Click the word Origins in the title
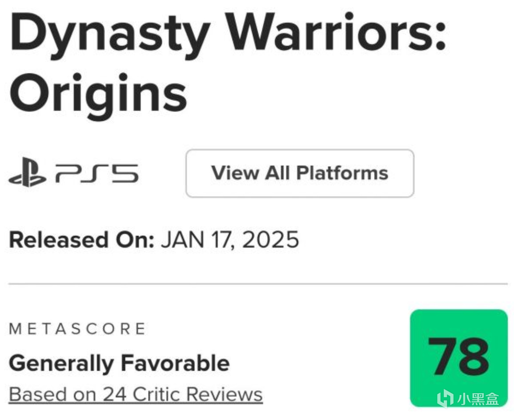The width and height of the screenshot is (514, 419). pos(98,95)
